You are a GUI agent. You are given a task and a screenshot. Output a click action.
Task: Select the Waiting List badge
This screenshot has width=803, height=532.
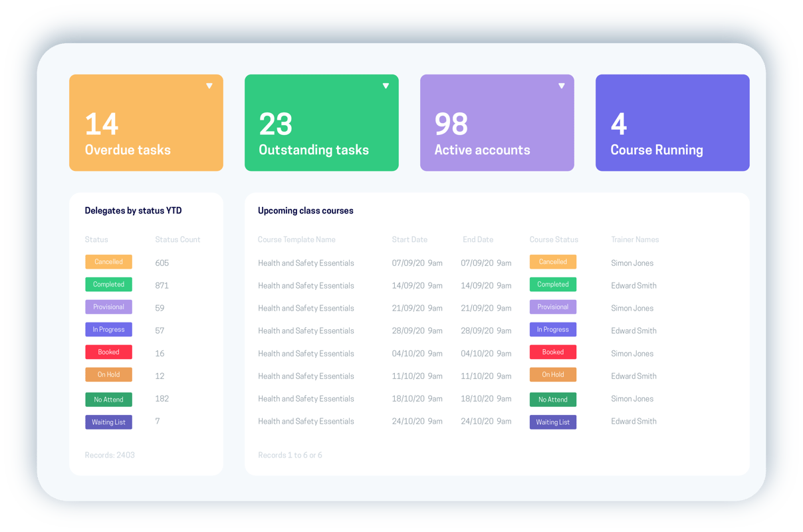[x=108, y=422]
